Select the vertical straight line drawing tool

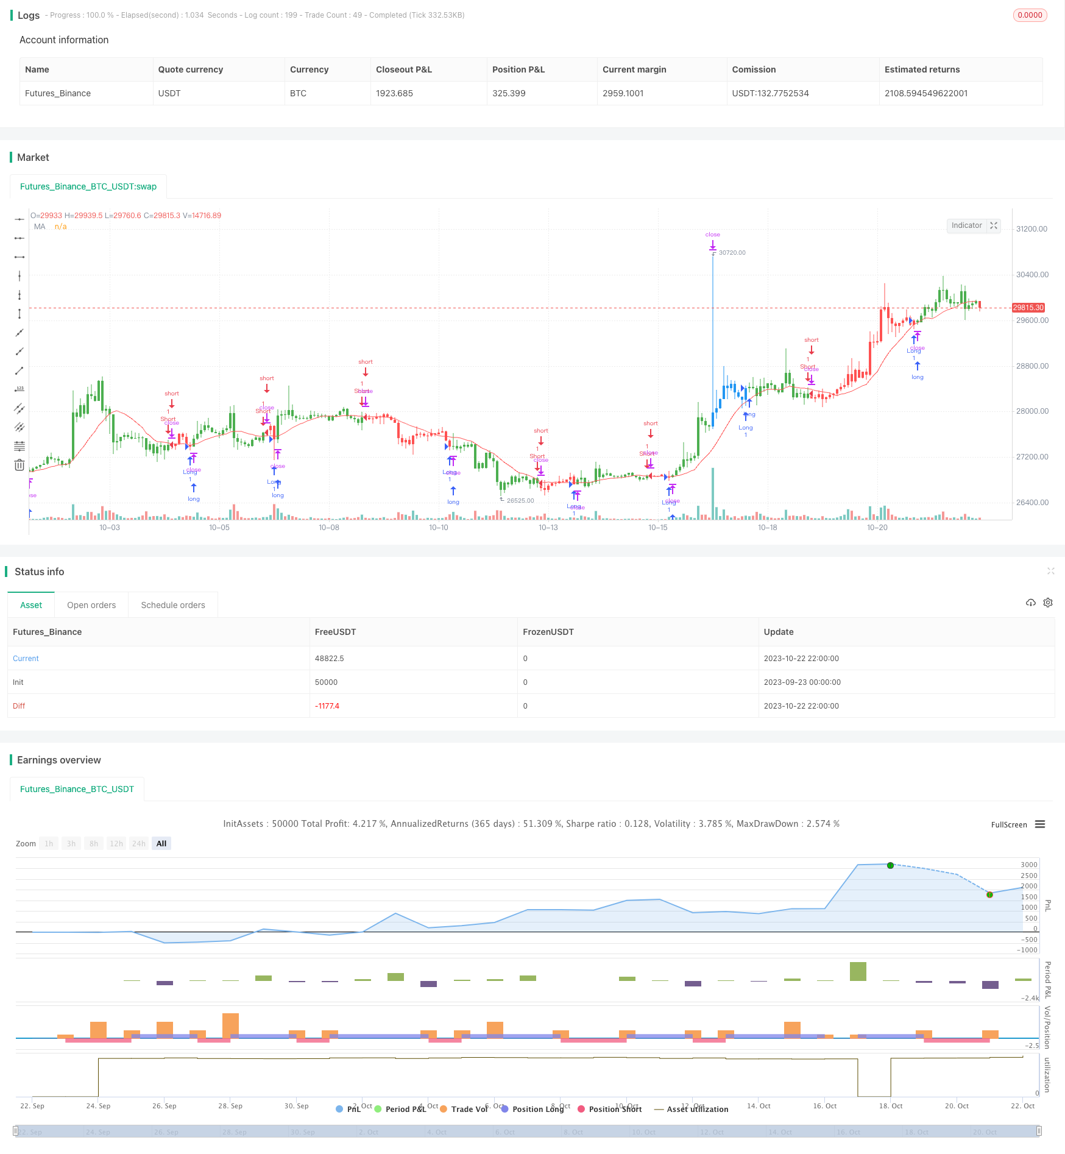pyautogui.click(x=19, y=276)
